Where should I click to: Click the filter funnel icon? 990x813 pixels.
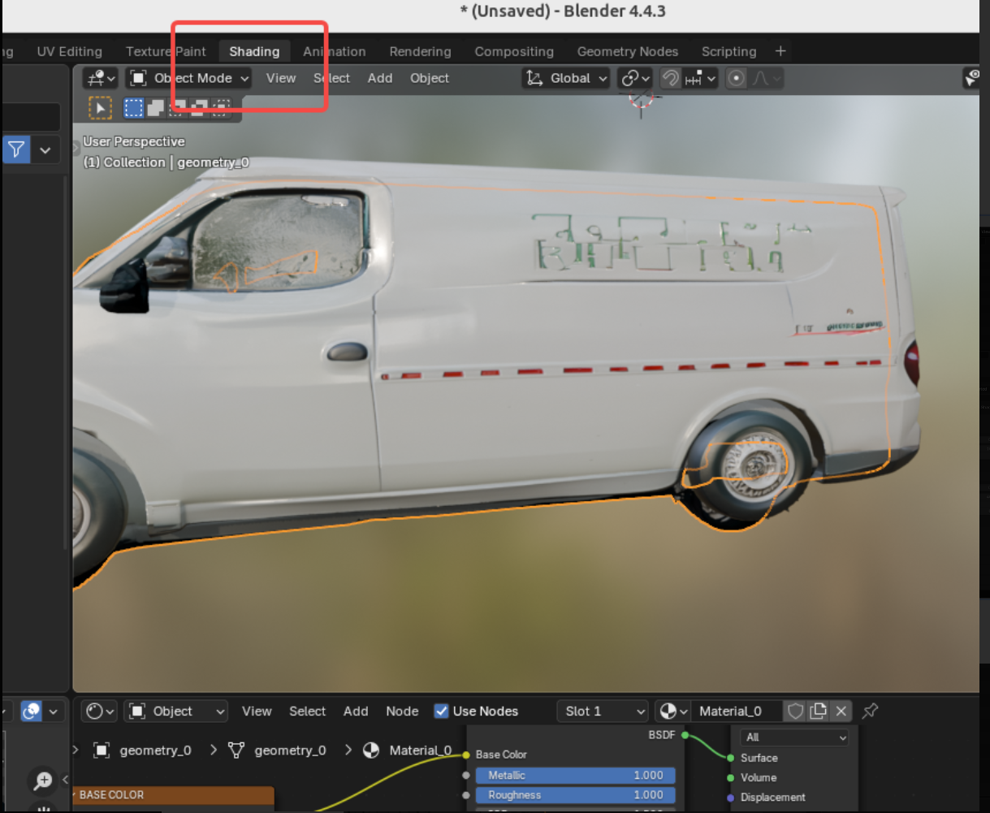tap(16, 149)
